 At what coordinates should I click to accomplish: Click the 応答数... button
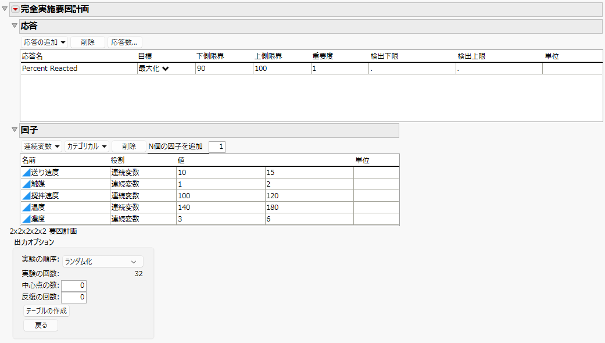(124, 42)
